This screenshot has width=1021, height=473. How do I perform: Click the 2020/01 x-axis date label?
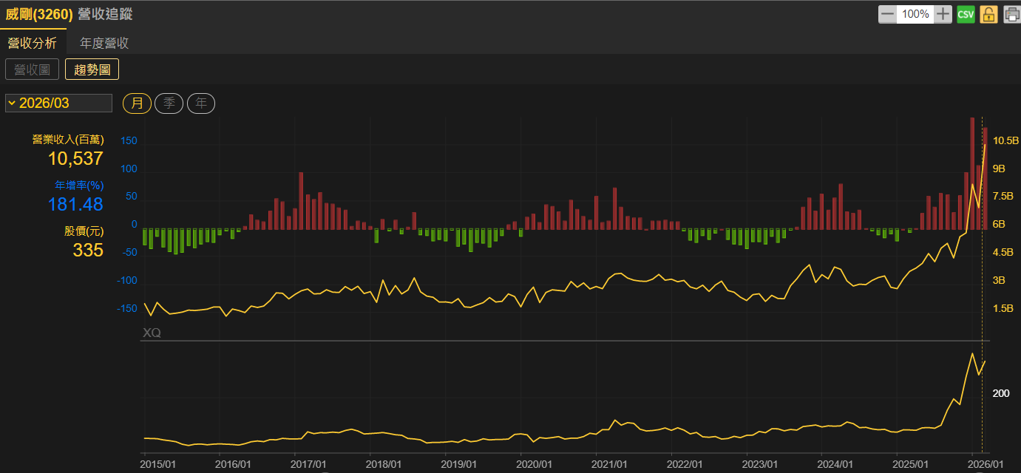click(x=534, y=464)
